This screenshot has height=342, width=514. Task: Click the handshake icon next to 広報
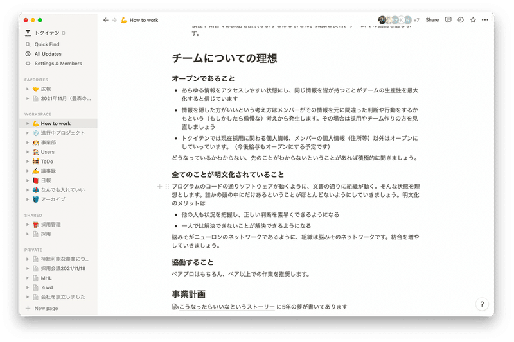tap(36, 89)
